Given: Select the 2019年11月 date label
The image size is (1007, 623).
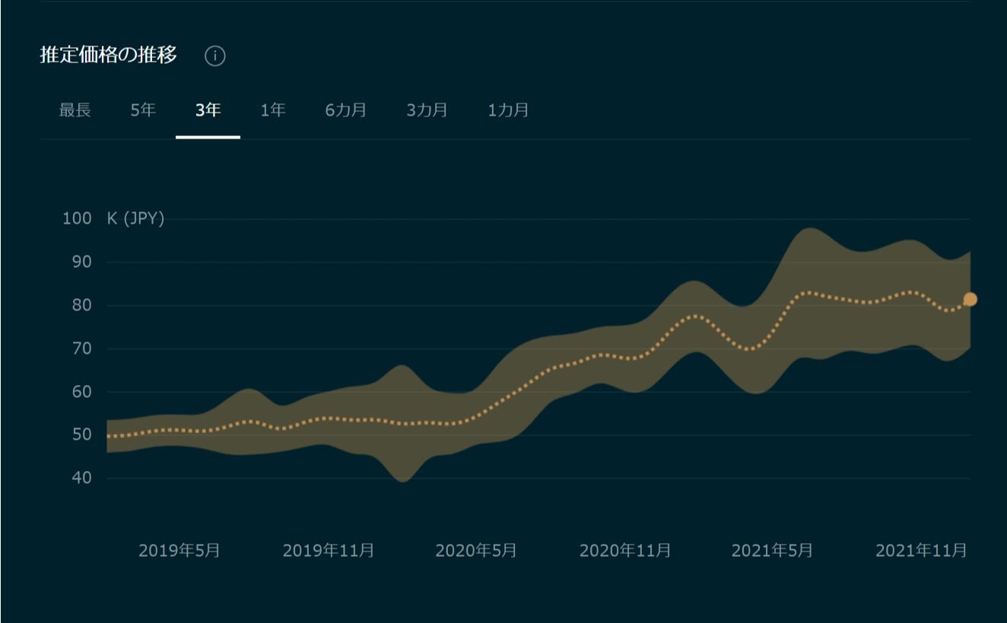Looking at the screenshot, I should pos(329,550).
